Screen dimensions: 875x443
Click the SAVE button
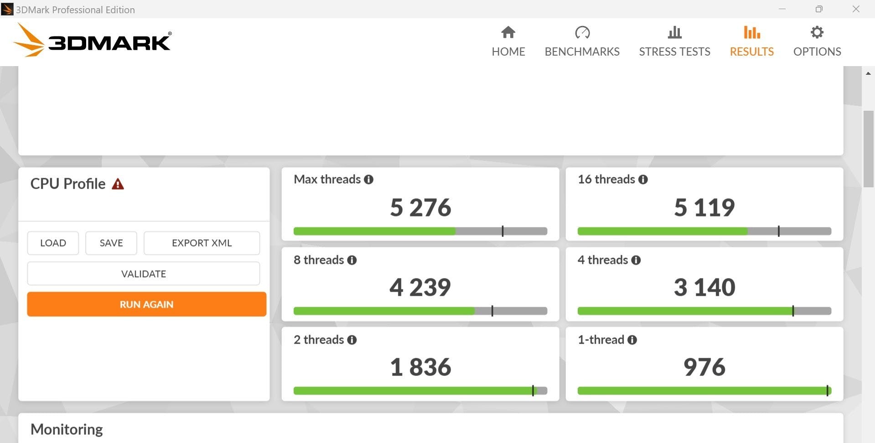pyautogui.click(x=111, y=243)
